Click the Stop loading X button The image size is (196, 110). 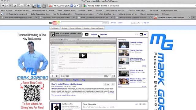(x=22, y=5)
